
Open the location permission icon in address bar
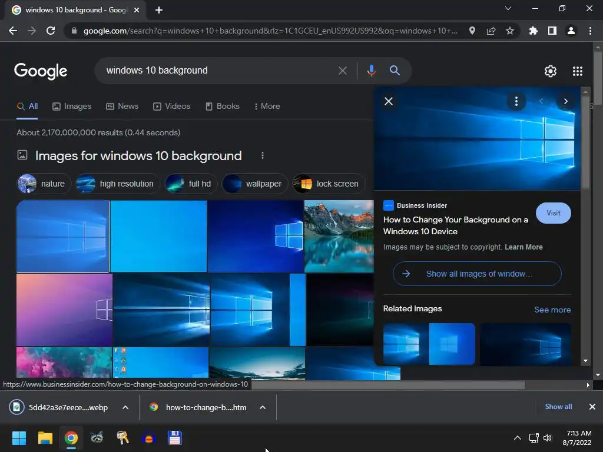[472, 31]
